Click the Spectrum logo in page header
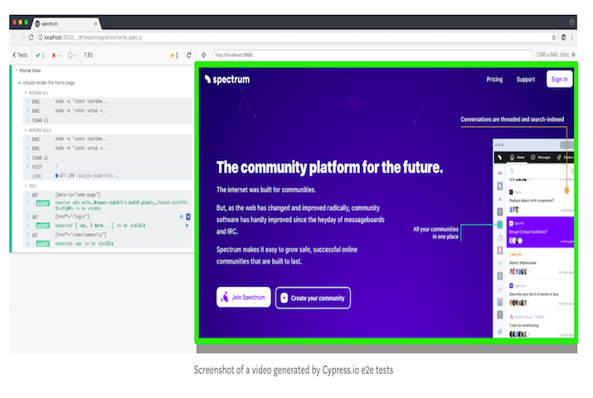 point(226,80)
